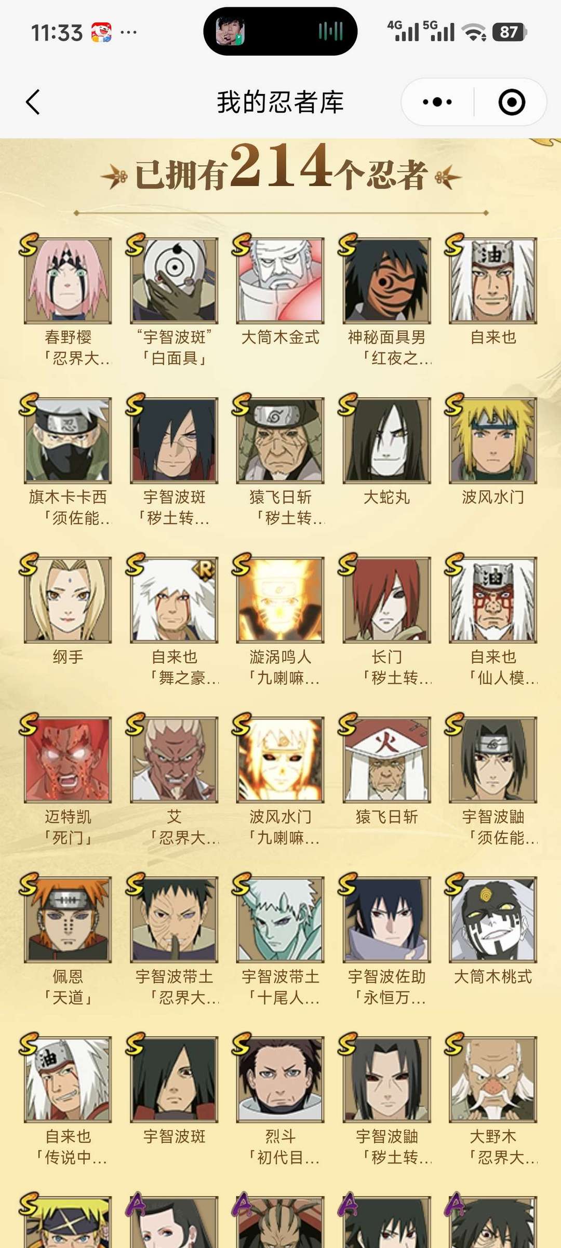Choose the 大筒木桃式 portrait
This screenshot has width=561, height=1248.
click(x=493, y=920)
